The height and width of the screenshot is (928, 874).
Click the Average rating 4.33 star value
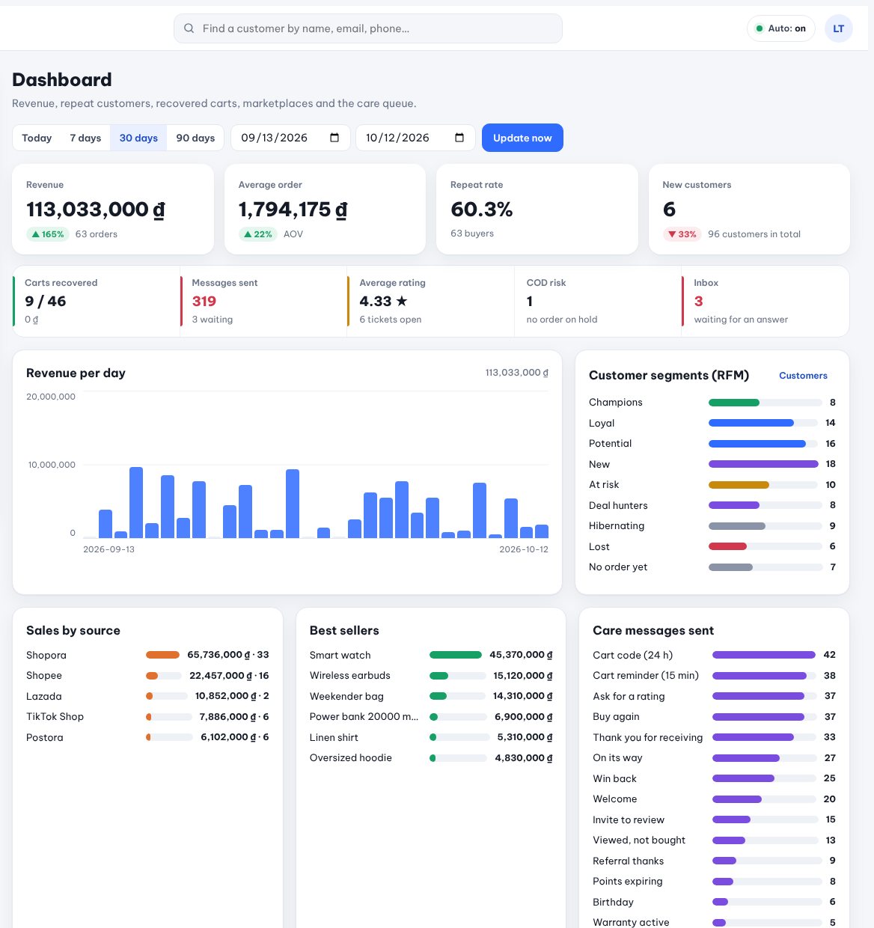(383, 301)
